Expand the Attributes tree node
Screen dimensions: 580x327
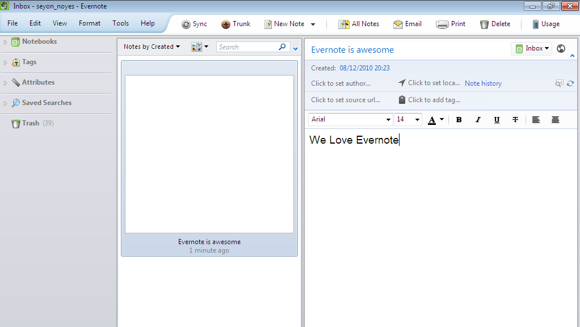(5, 83)
